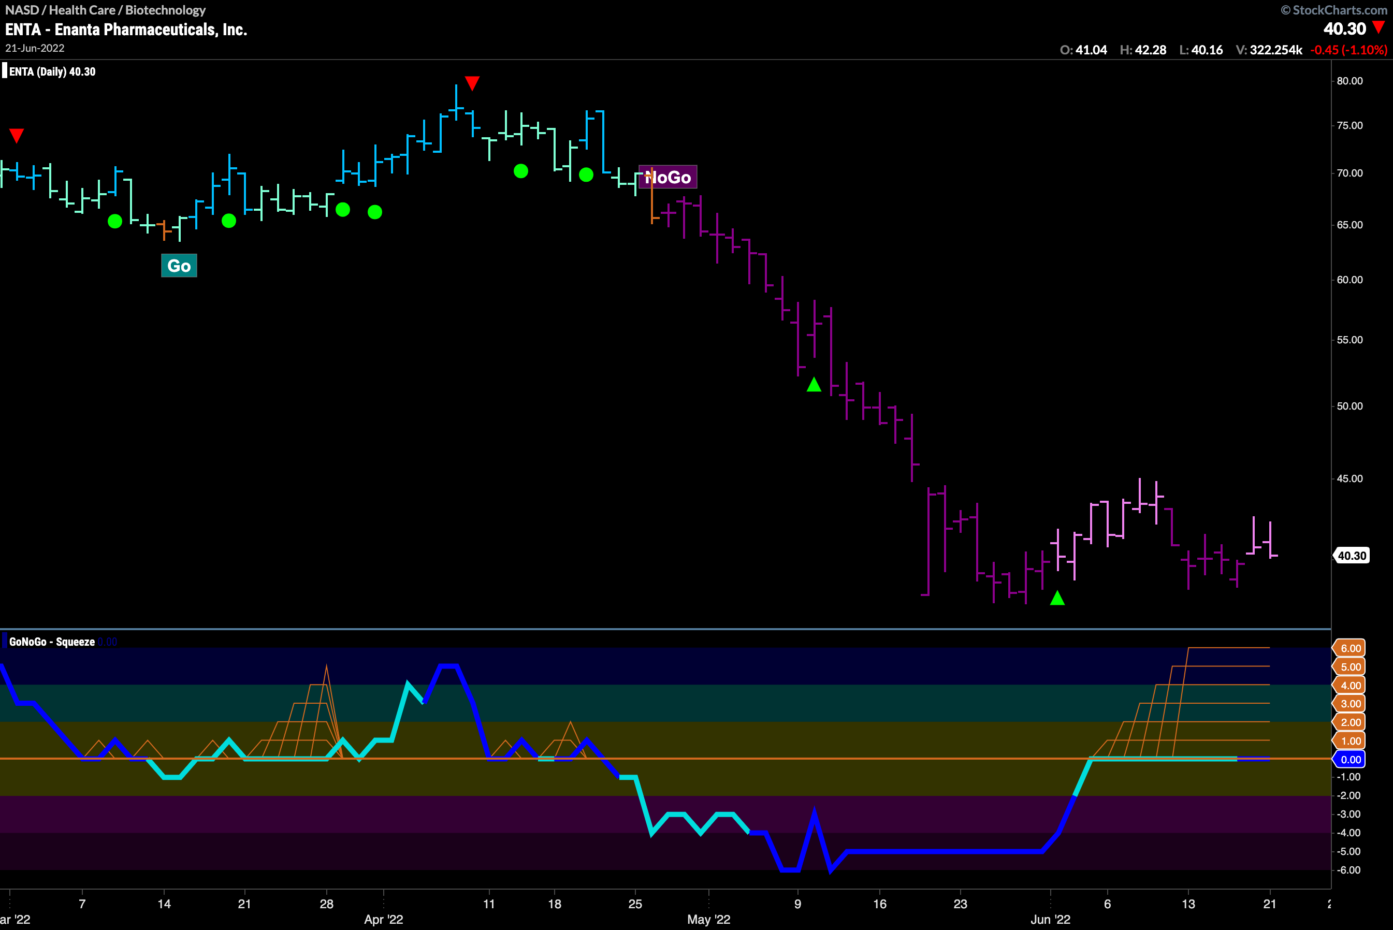Screen dimensions: 1393x930
Task: Click the 'May '22' date axis label
Action: pos(708,919)
